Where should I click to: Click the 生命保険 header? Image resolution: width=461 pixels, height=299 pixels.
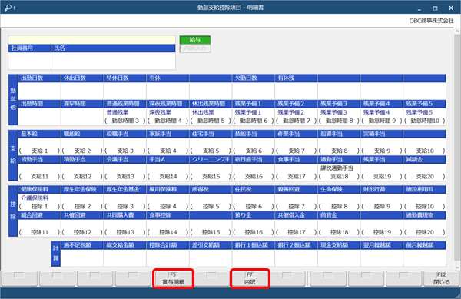(339, 190)
